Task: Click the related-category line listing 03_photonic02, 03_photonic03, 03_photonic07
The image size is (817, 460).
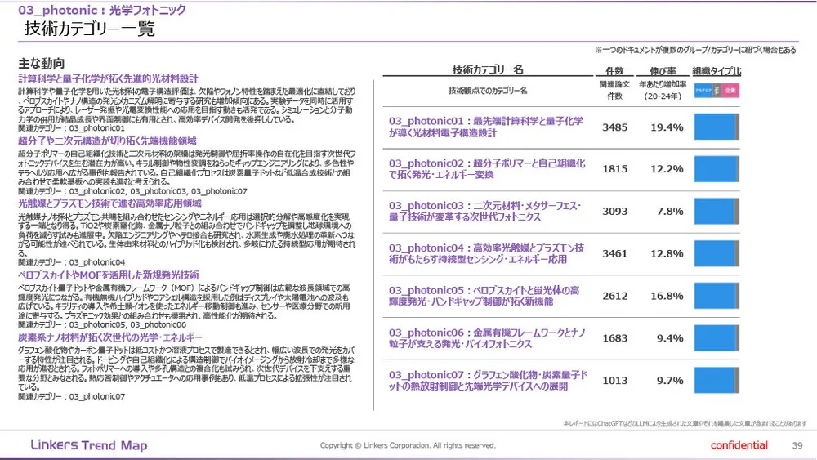Action: tap(132, 191)
